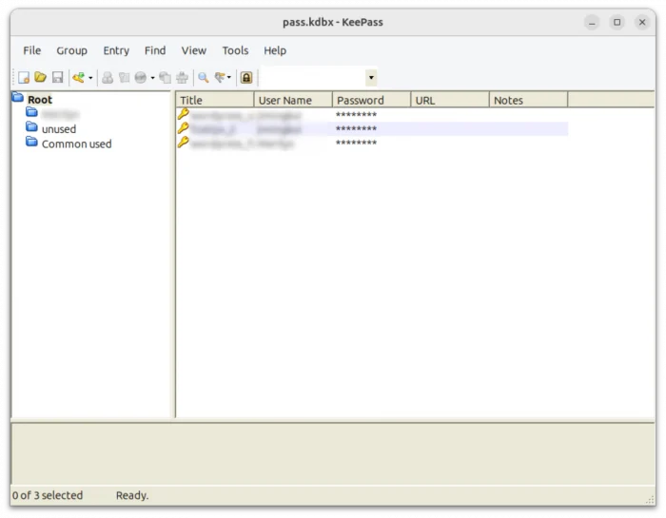Select the unused group folder
The height and width of the screenshot is (518, 666).
pos(59,129)
